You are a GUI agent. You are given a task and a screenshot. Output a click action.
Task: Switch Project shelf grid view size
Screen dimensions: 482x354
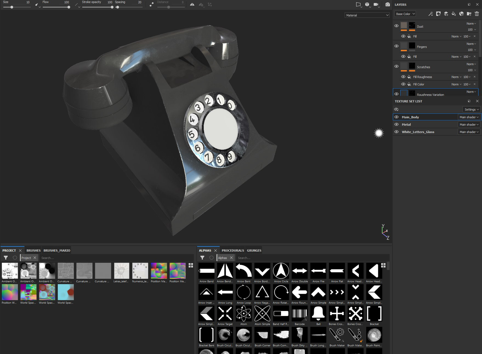click(x=191, y=265)
